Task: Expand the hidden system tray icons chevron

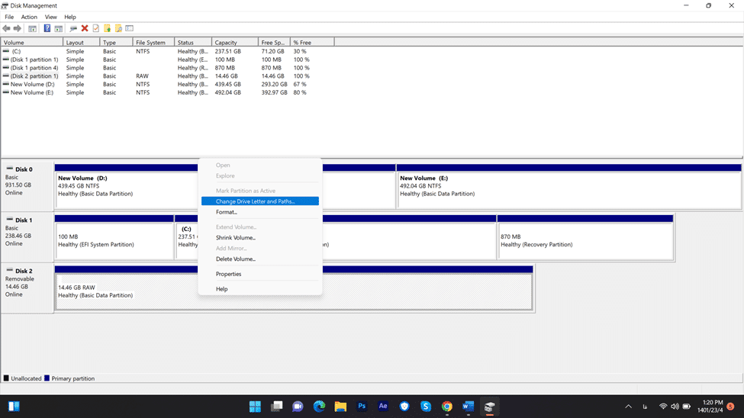Action: coord(628,407)
